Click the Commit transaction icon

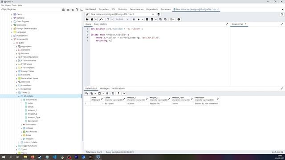coord(160,20)
